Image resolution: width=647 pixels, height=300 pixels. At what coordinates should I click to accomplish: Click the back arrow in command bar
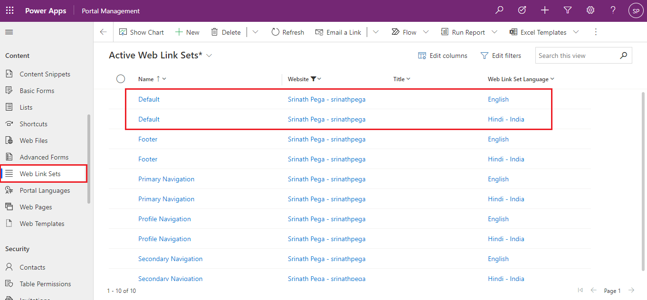coord(104,32)
